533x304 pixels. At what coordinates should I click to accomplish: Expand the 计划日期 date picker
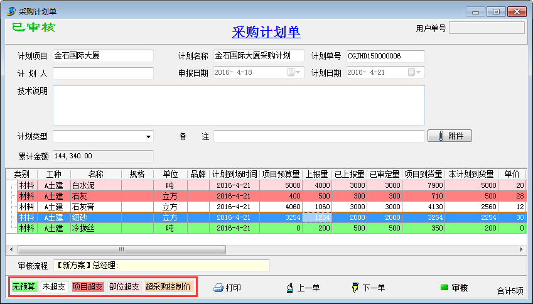click(419, 73)
